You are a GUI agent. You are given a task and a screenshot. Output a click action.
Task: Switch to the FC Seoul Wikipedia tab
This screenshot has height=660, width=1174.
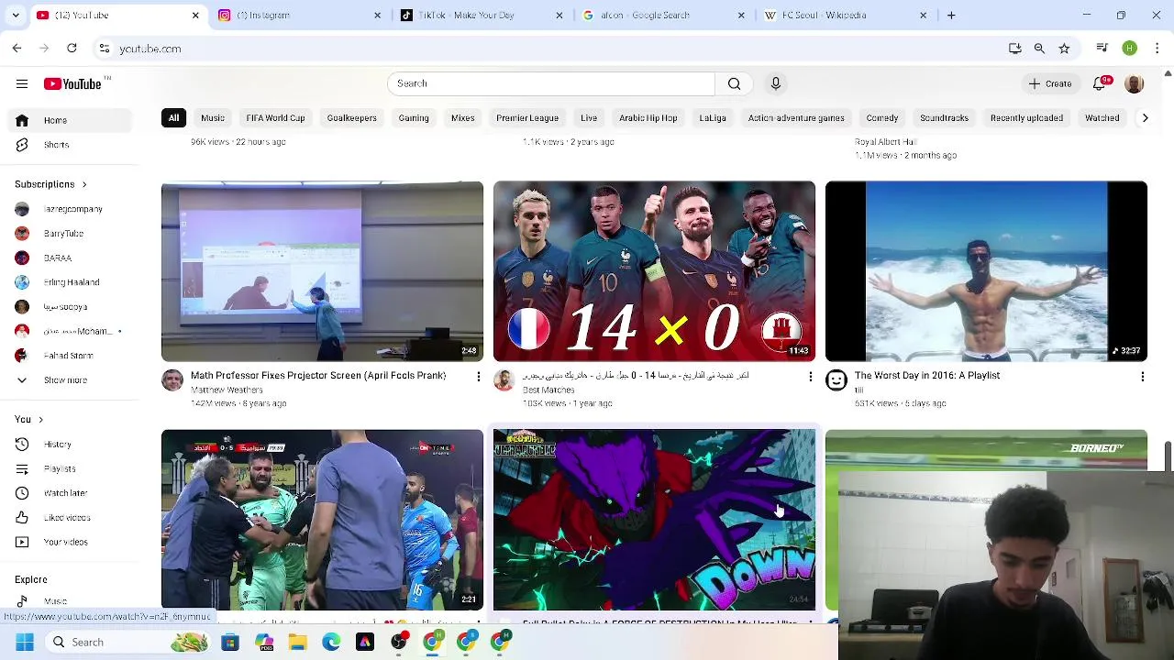click(x=844, y=16)
